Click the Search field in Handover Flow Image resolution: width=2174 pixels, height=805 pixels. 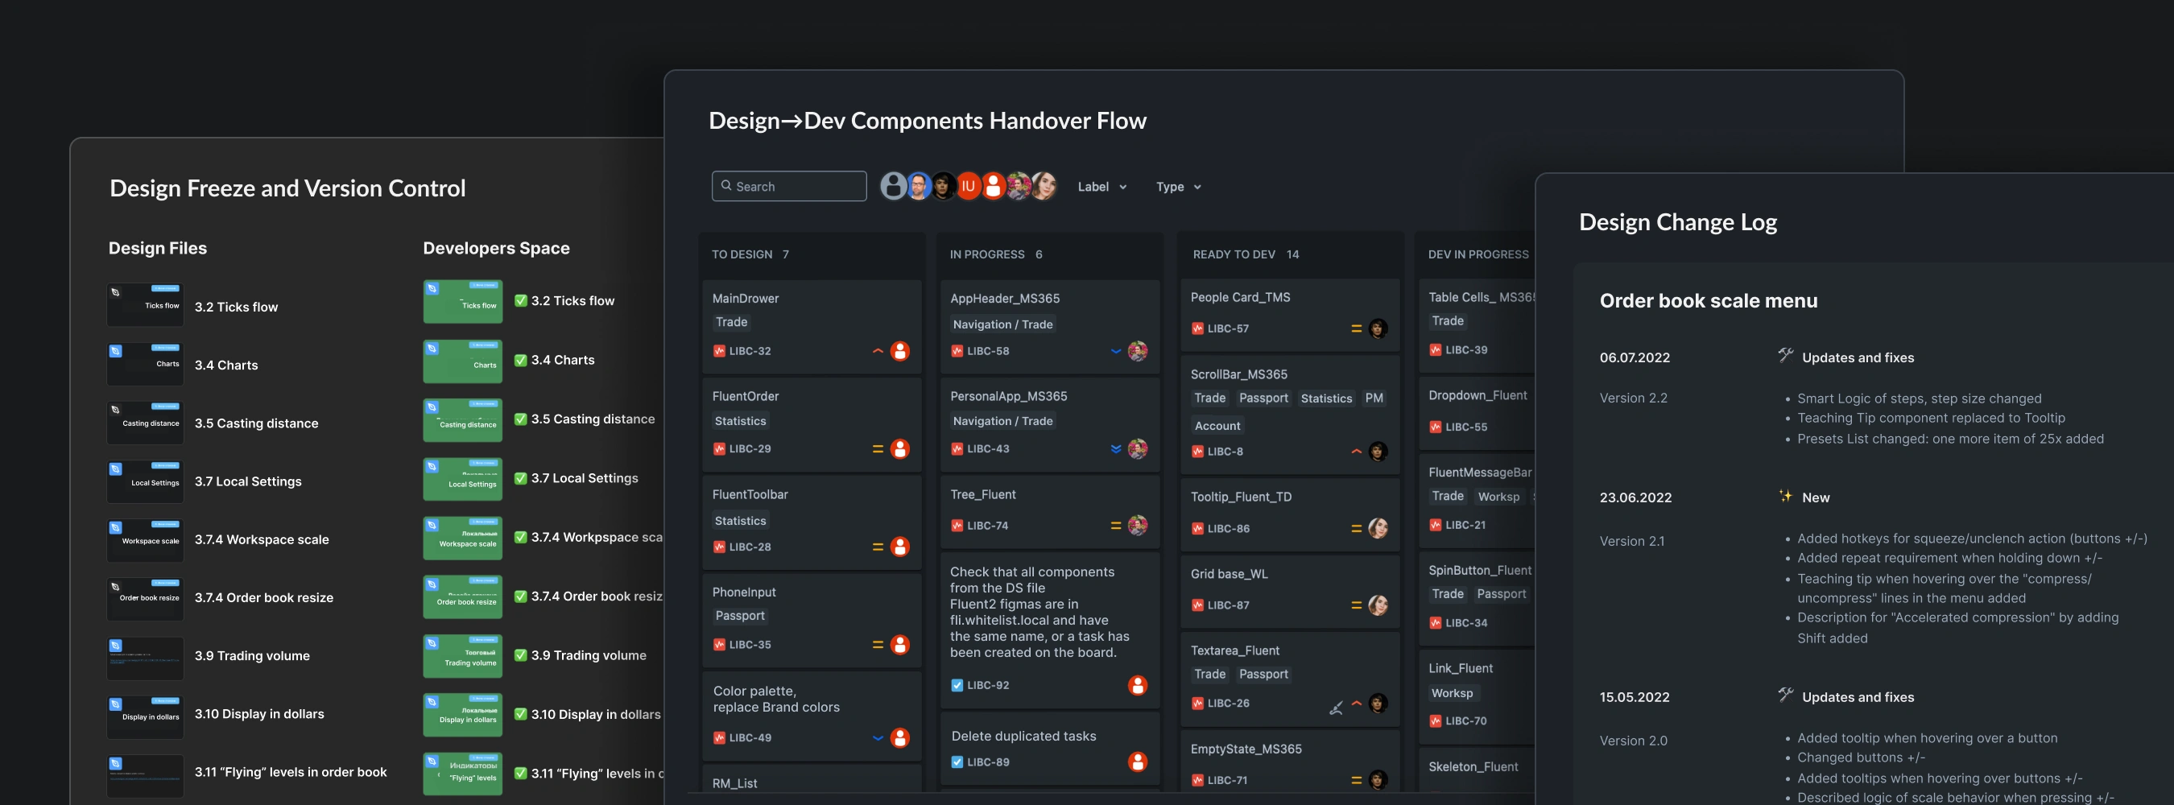tap(789, 186)
